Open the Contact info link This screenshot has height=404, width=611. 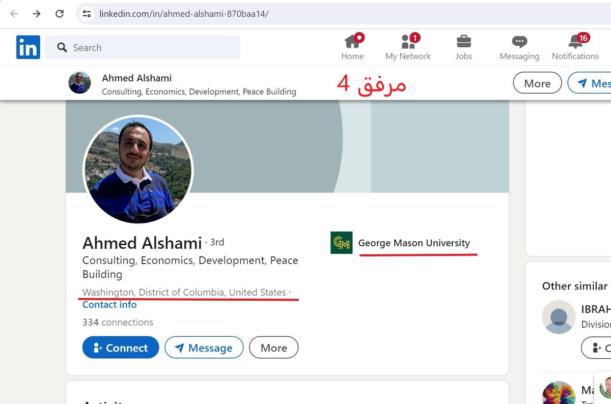click(109, 305)
